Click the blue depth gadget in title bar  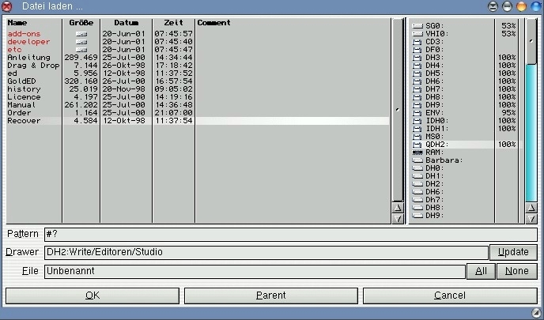coord(536,6)
